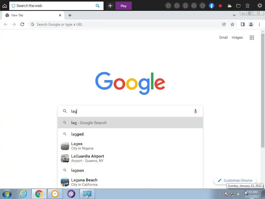The height and width of the screenshot is (199, 265).
Task: Open the weather icon
Action: pyautogui.click(x=229, y=6)
